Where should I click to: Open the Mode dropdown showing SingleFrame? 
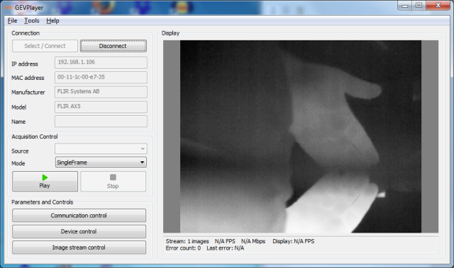pos(101,163)
